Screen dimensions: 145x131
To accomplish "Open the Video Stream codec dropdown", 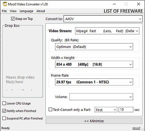I will 107,31.
